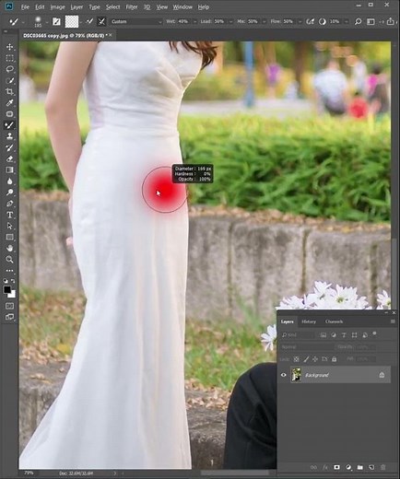The image size is (400, 479).
Task: Toggle Background layer visibility eye
Action: [x=283, y=375]
